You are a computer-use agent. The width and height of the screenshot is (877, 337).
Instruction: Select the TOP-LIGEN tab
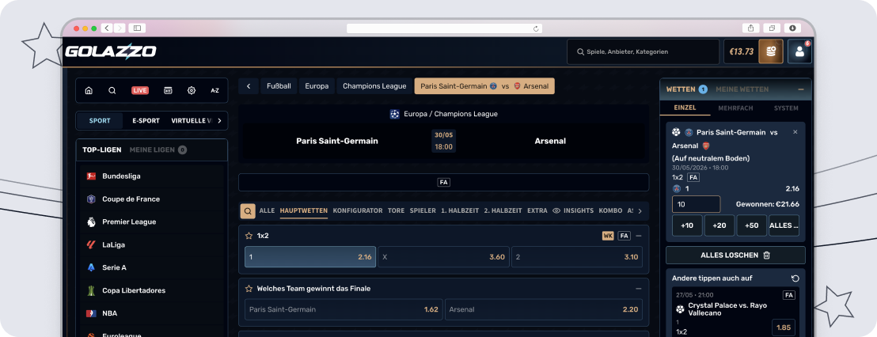click(102, 150)
